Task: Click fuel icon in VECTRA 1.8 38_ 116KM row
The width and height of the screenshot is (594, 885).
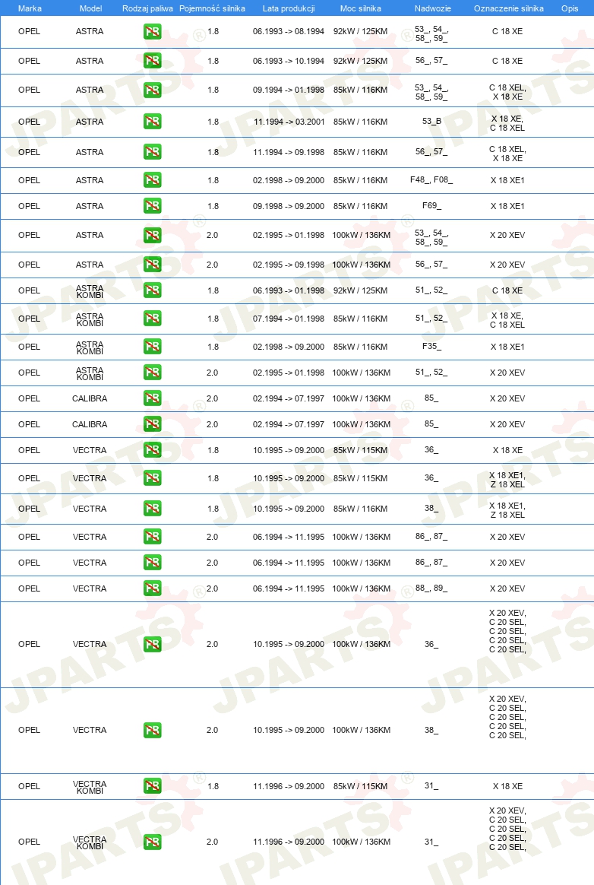Action: tap(153, 509)
